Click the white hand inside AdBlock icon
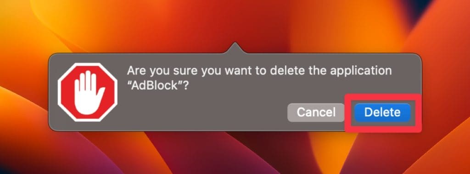The image size is (470, 174). coord(89,92)
